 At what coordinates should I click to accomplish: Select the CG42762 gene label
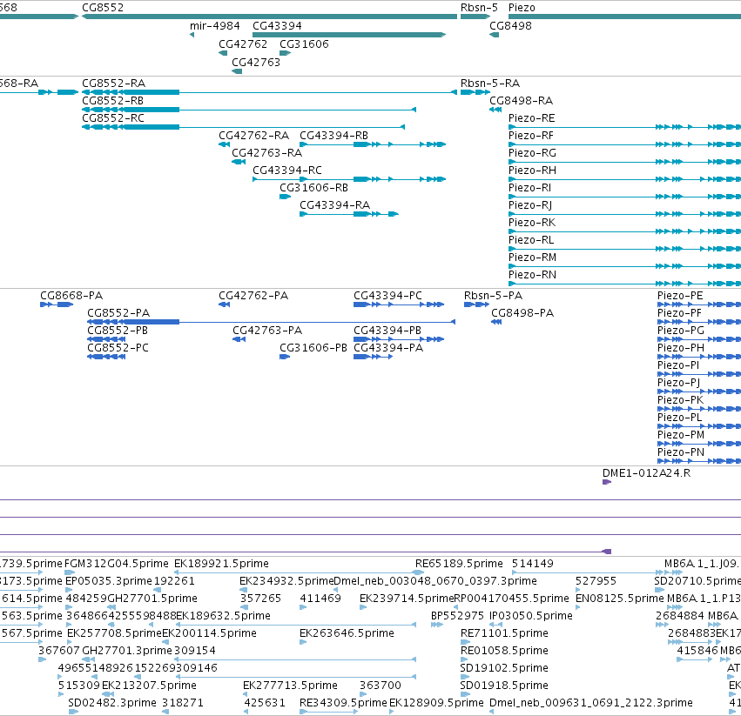point(243,43)
